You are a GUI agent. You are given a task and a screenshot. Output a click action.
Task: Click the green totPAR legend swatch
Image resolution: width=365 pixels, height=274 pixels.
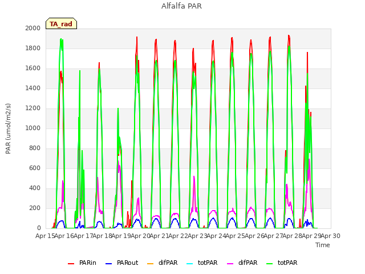coord(270,264)
